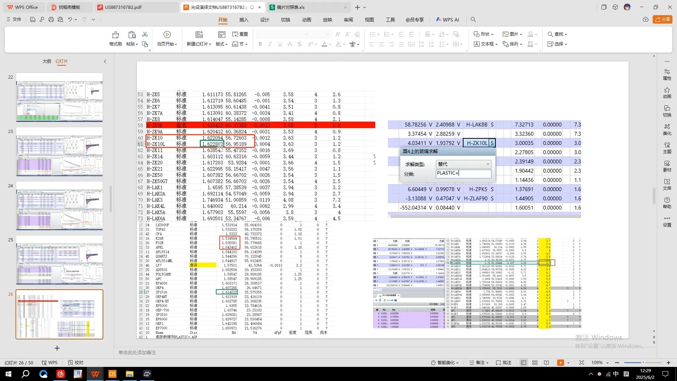Click the Reset (重置) slide icon
The height and width of the screenshot is (381, 677).
coord(235,34)
